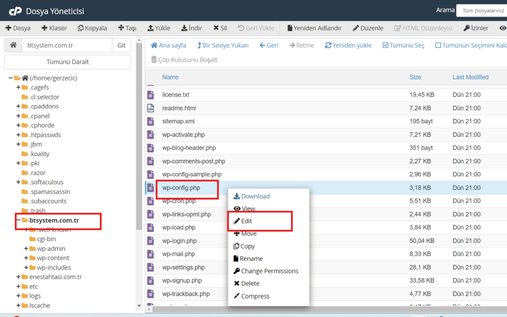Check the Tümünü Seç checkbox
The width and height of the screenshot is (507, 317).
[x=385, y=45]
